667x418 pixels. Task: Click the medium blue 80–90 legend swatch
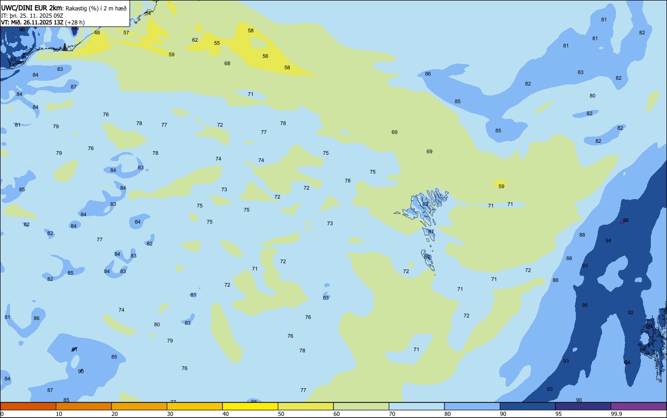(x=472, y=406)
